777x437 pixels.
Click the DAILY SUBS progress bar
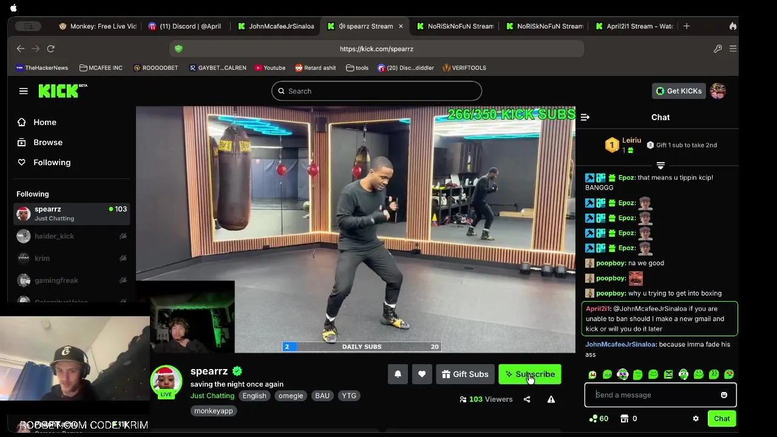[x=362, y=347]
